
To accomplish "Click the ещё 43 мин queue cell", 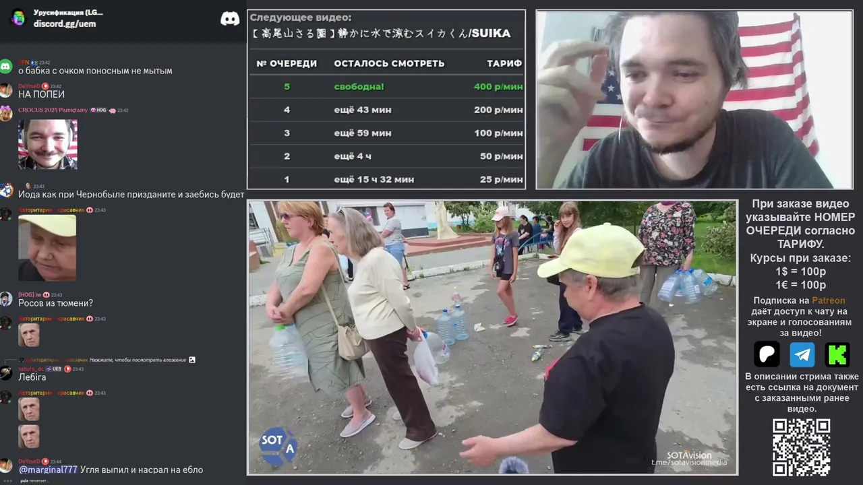I will [363, 110].
